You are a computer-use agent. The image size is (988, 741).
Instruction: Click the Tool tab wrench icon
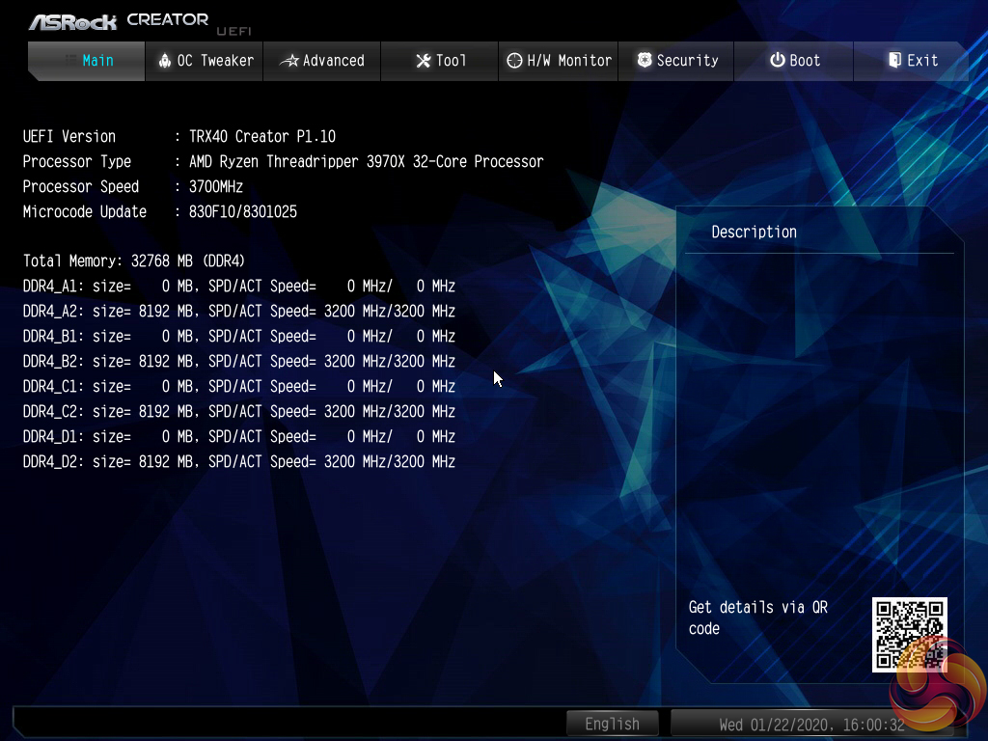click(x=423, y=61)
